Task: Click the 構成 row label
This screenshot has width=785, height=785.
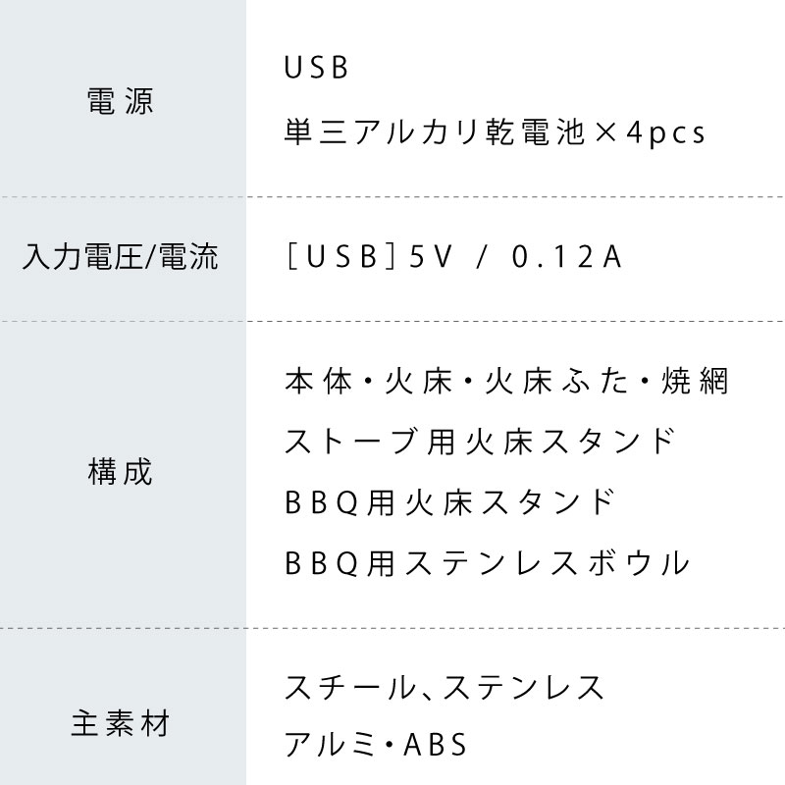Action: coord(121,473)
